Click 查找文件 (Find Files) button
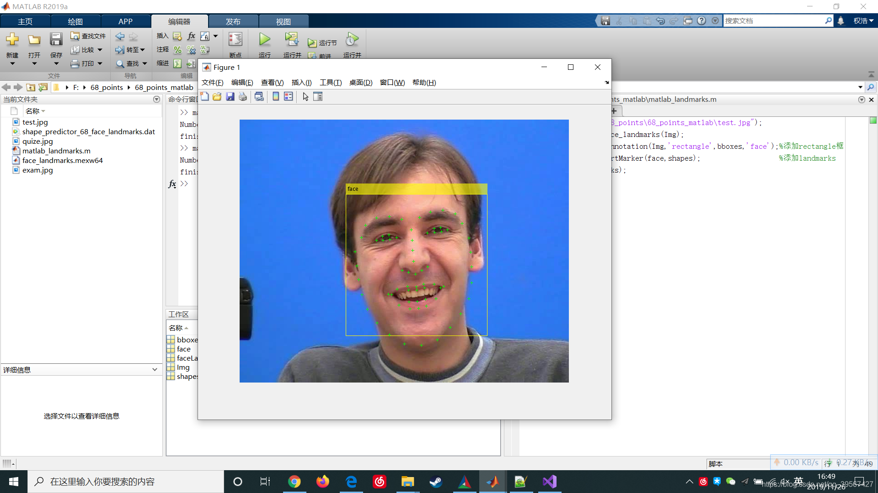The image size is (878, 493). click(x=89, y=36)
